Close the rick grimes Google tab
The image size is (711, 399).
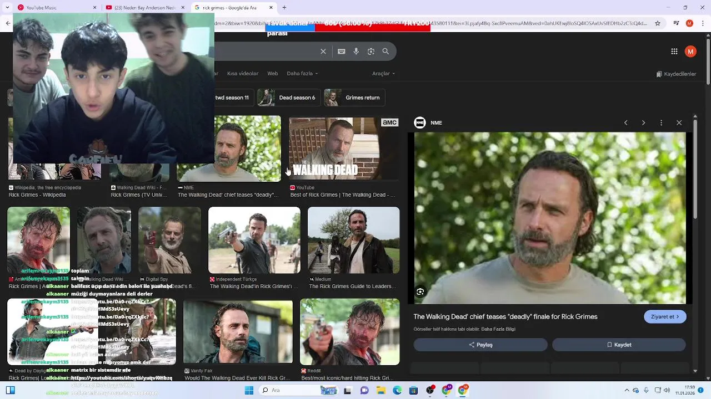tap(271, 8)
